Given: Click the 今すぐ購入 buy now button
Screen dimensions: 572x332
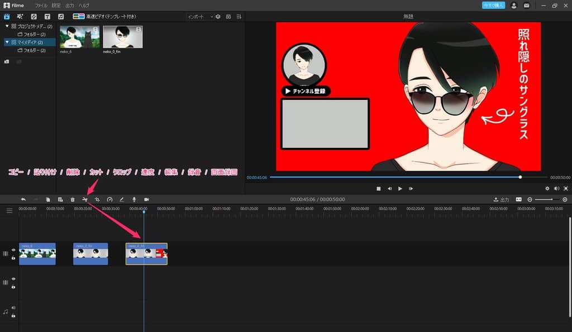Looking at the screenshot, I should [x=494, y=5].
